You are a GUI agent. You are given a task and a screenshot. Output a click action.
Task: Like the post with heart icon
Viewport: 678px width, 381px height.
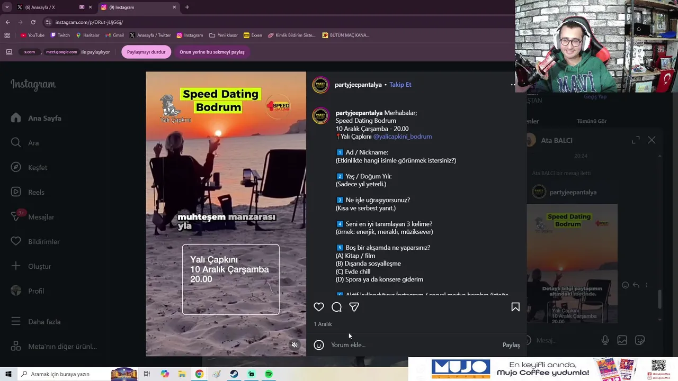pyautogui.click(x=319, y=307)
